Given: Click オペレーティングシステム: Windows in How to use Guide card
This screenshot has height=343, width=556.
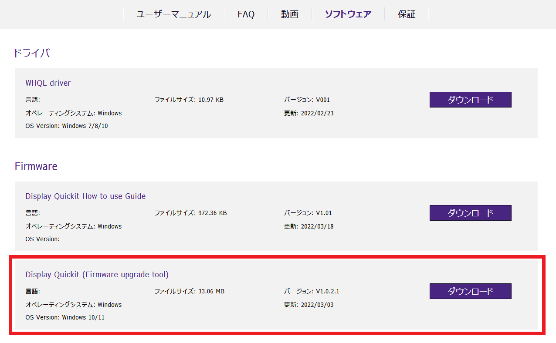Looking at the screenshot, I should 74,226.
